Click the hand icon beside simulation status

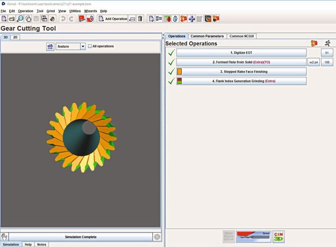[x=4, y=237]
